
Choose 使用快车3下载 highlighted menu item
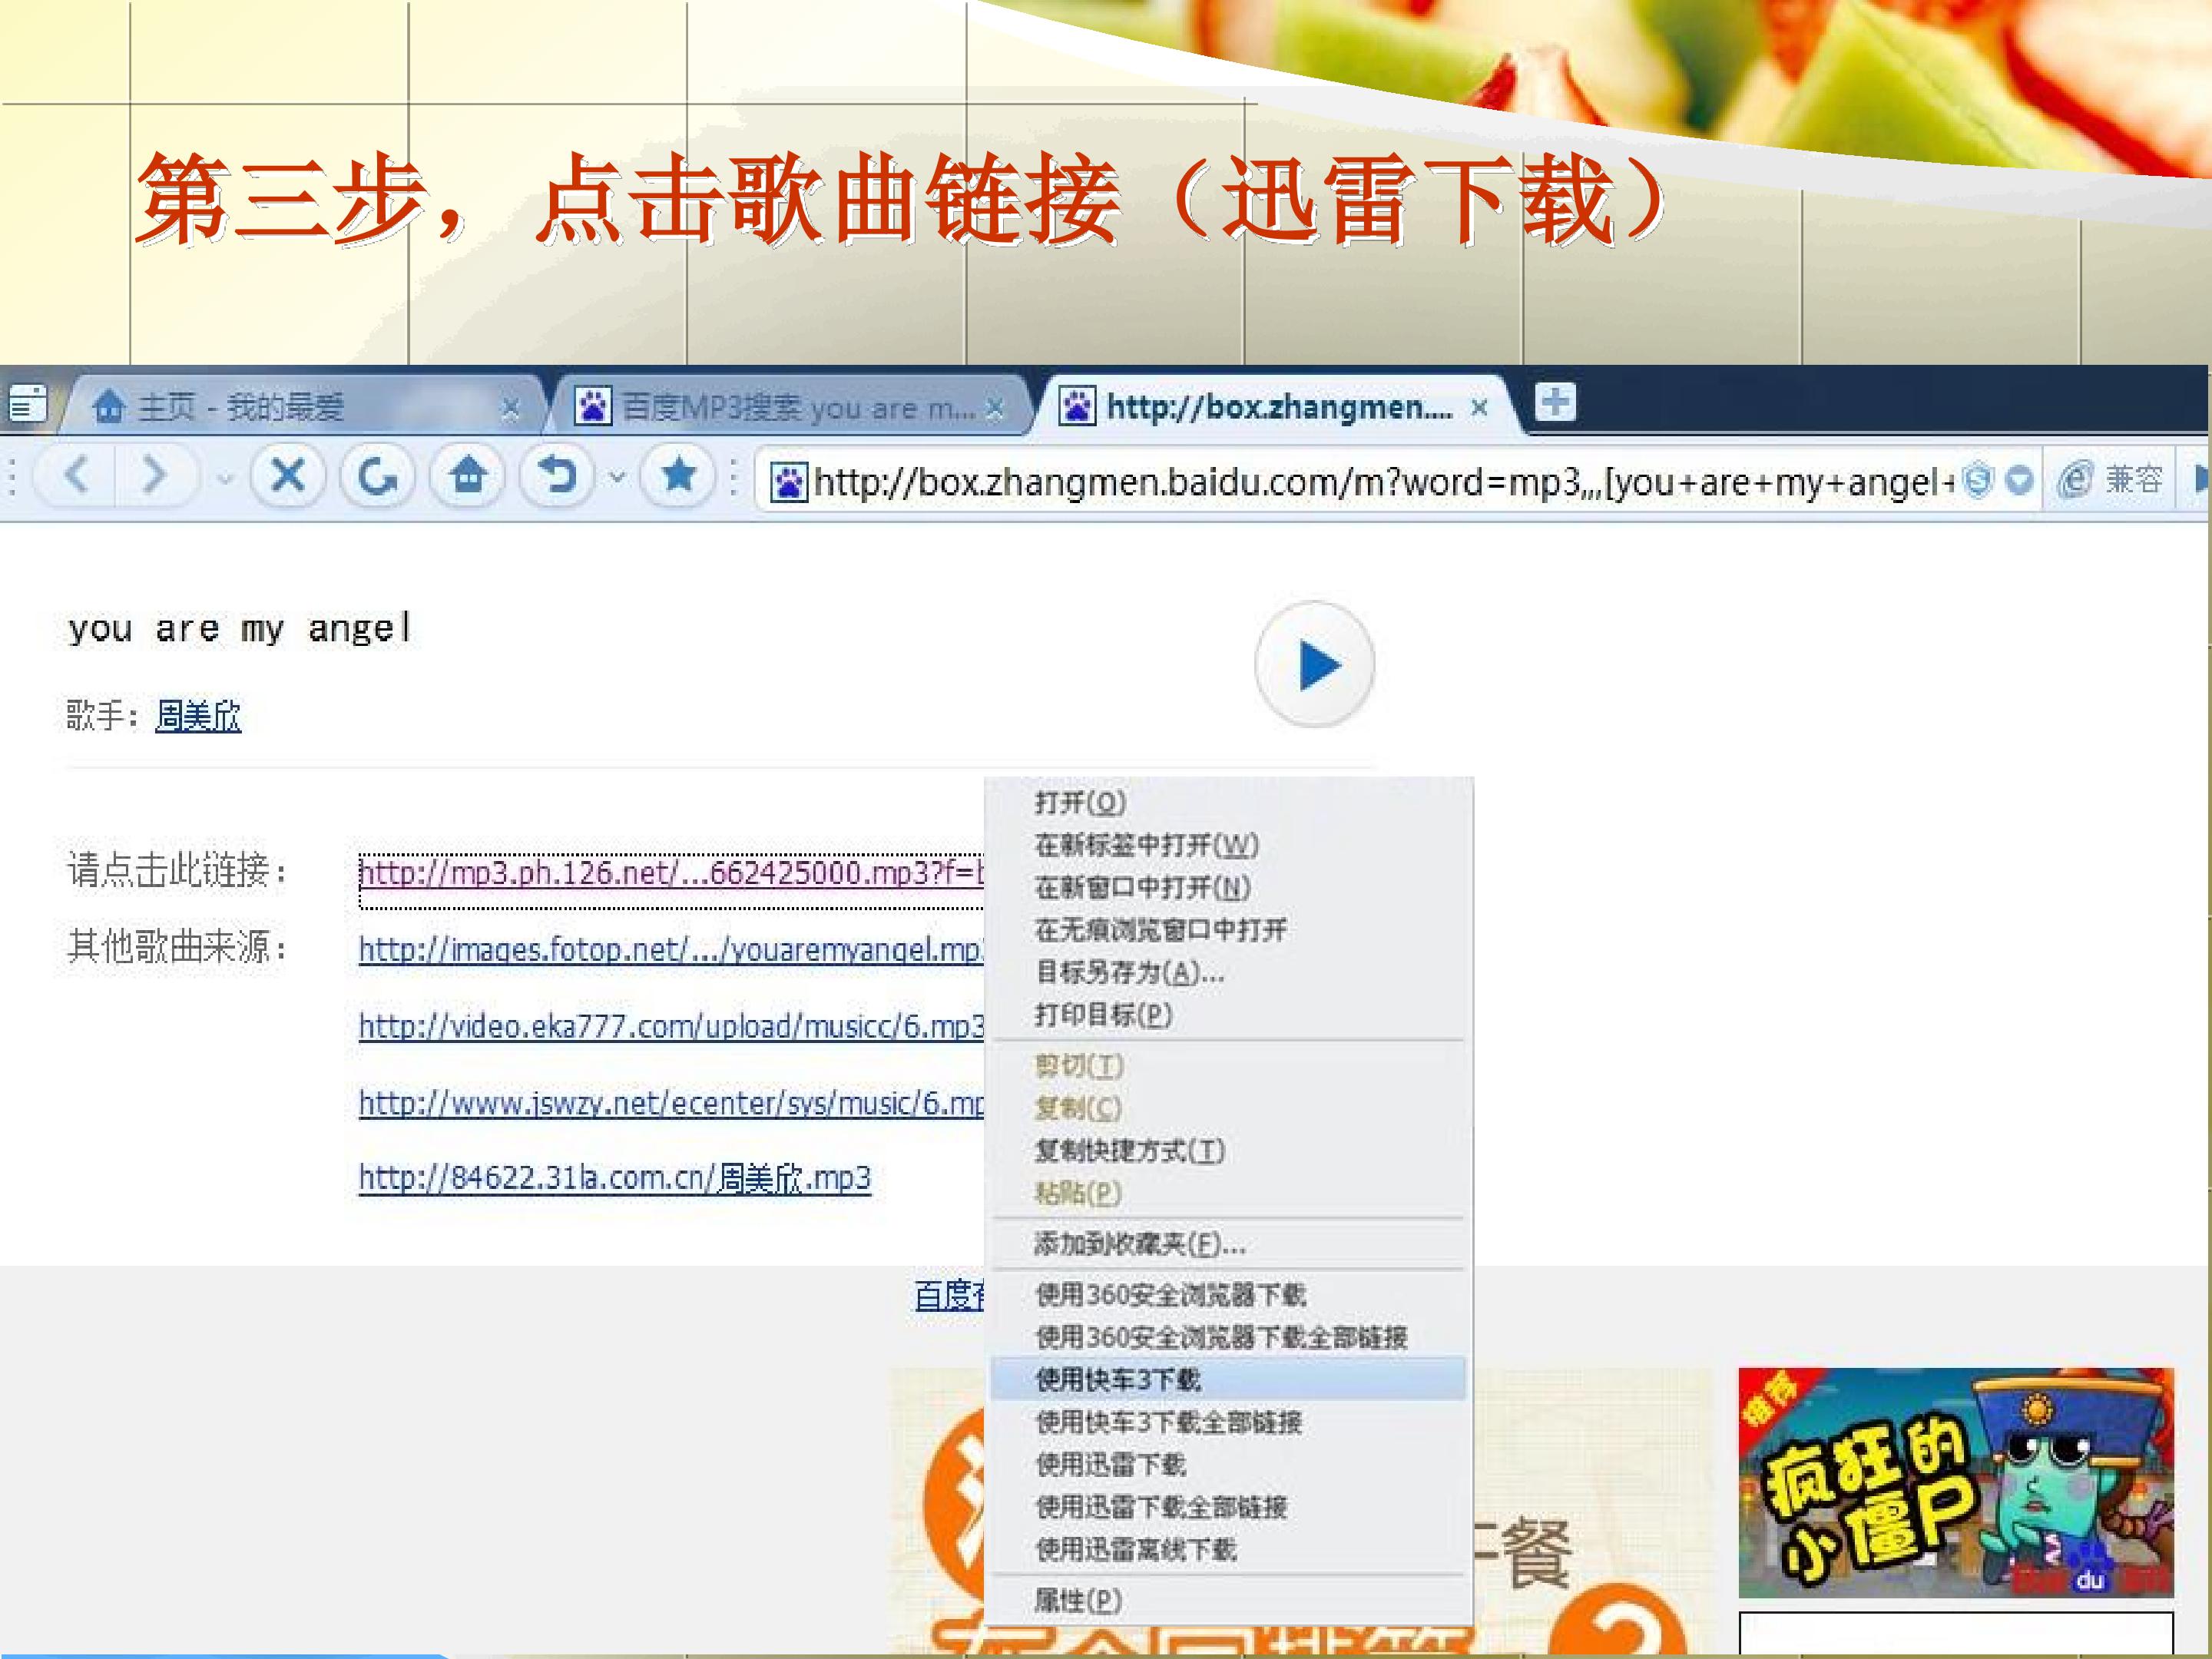[x=1229, y=1379]
